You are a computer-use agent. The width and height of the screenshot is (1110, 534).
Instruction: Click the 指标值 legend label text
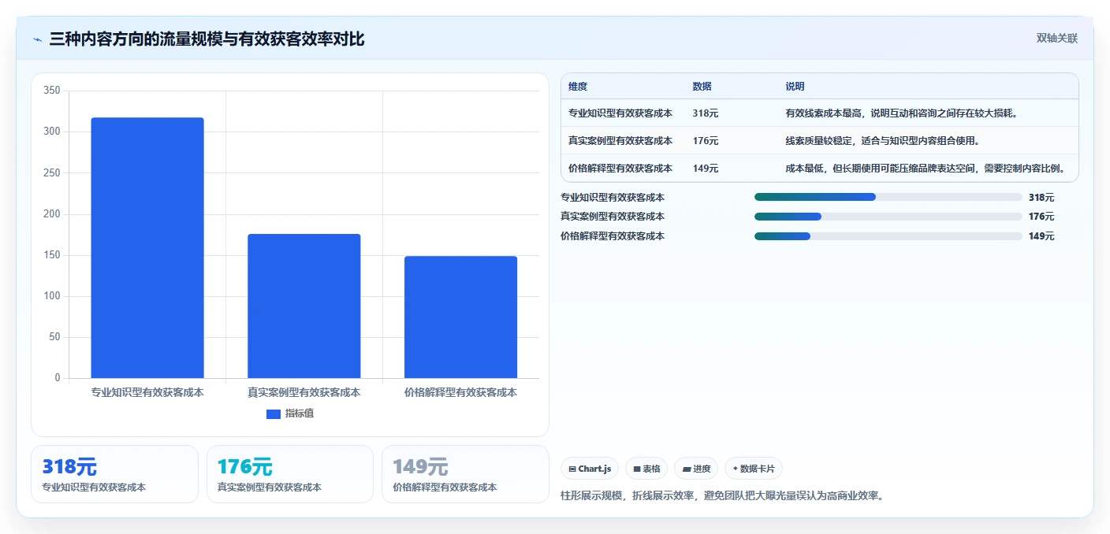point(300,413)
